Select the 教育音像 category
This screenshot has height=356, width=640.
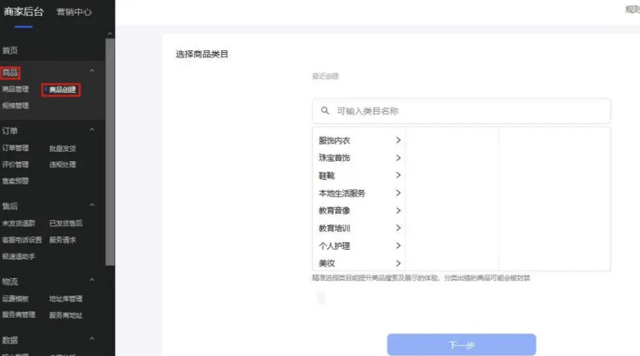point(334,210)
